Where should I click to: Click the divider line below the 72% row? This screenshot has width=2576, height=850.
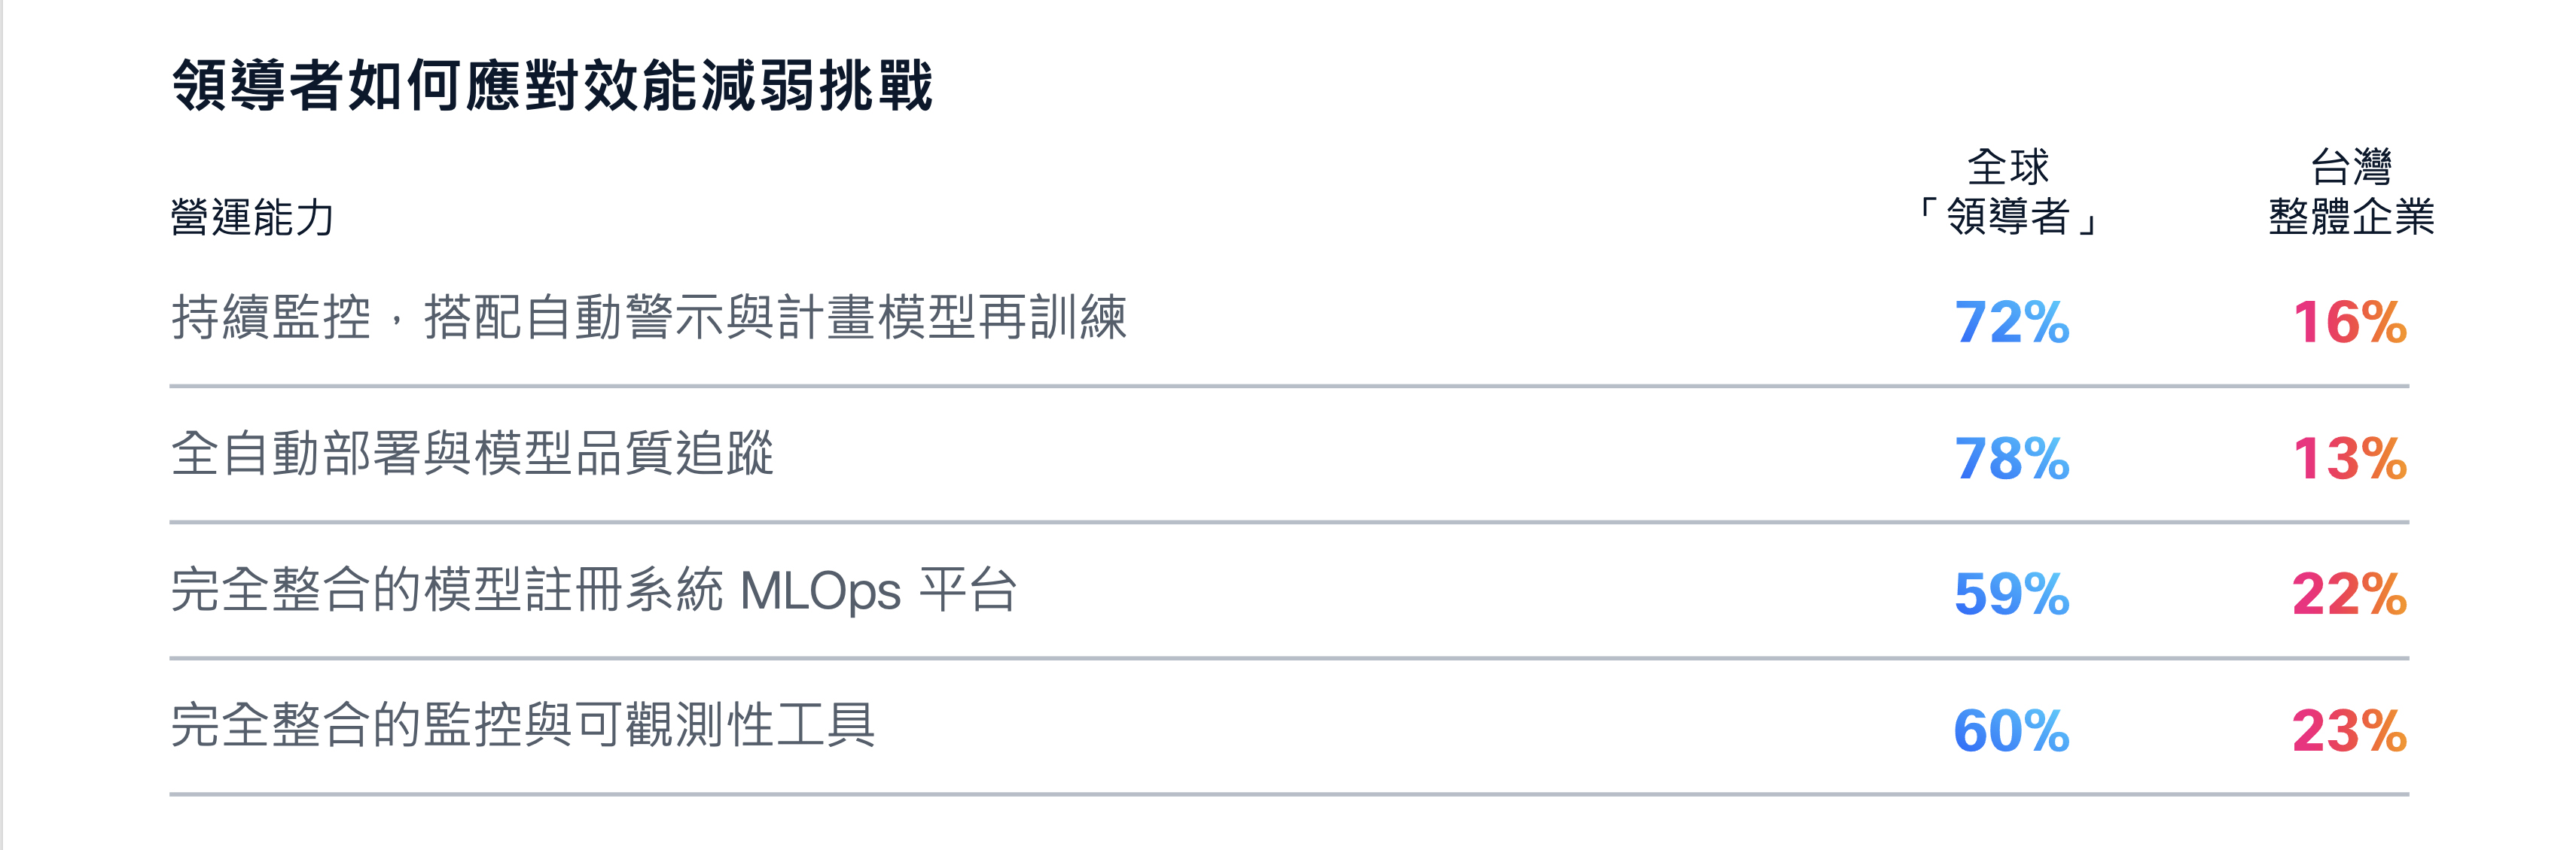pyautogui.click(x=1288, y=386)
